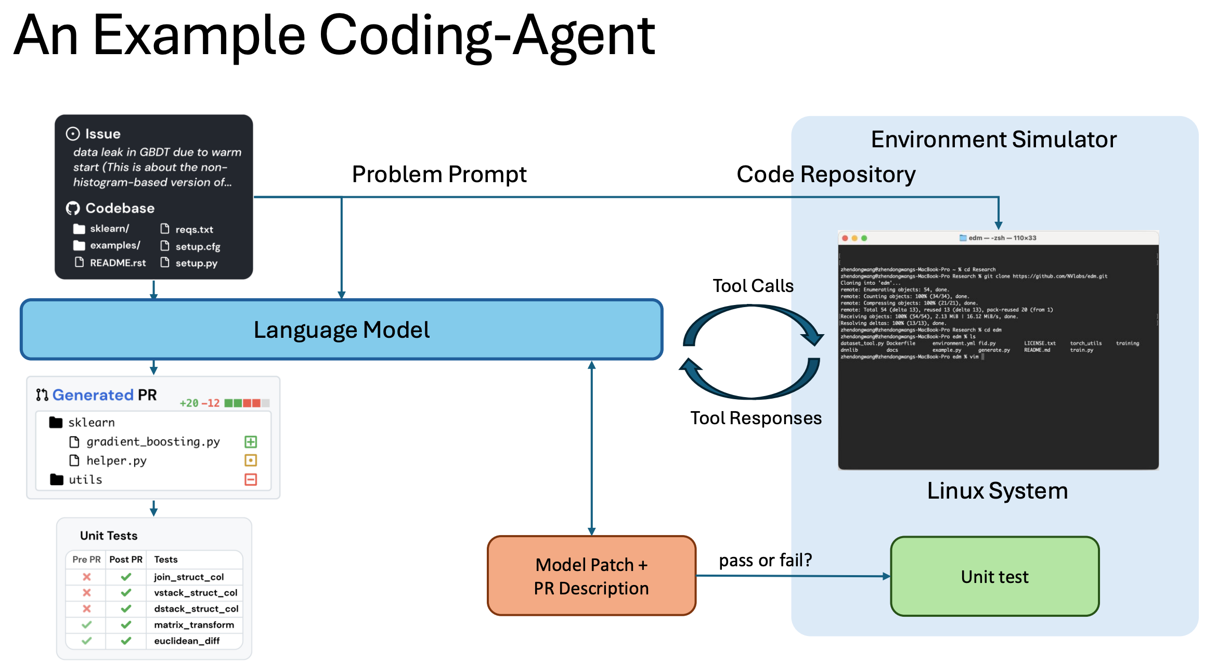The image size is (1217, 661).
Task: Click the examples/ folder icon
Action: (x=79, y=245)
